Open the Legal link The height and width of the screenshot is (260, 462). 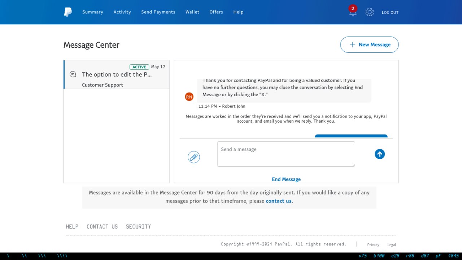click(392, 245)
